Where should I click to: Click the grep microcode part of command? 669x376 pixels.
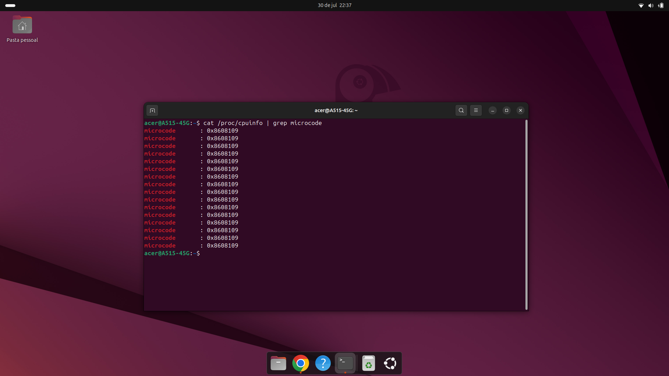(x=297, y=123)
